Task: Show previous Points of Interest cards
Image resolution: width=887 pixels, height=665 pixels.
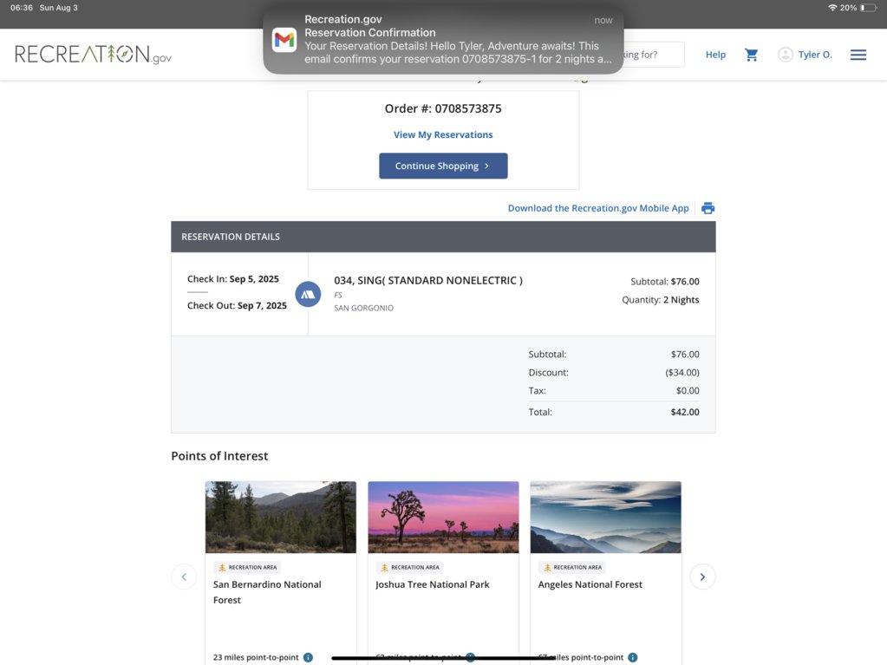Action: click(184, 577)
